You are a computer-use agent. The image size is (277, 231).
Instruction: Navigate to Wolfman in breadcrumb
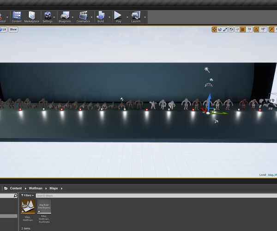click(36, 188)
